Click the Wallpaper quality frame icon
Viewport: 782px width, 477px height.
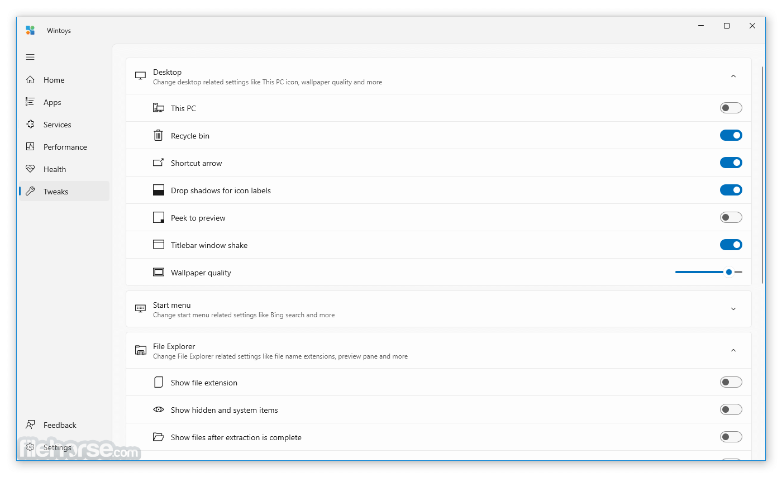click(x=159, y=272)
